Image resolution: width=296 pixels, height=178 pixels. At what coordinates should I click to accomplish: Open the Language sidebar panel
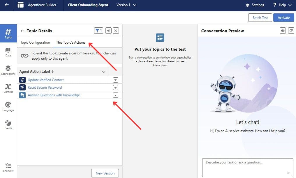(x=8, y=107)
